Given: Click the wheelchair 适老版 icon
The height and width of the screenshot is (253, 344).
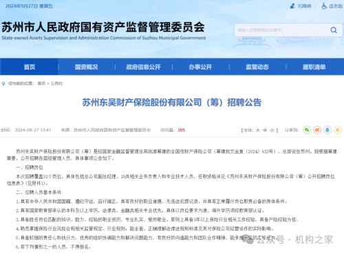Looking at the screenshot, I should pos(324,6).
